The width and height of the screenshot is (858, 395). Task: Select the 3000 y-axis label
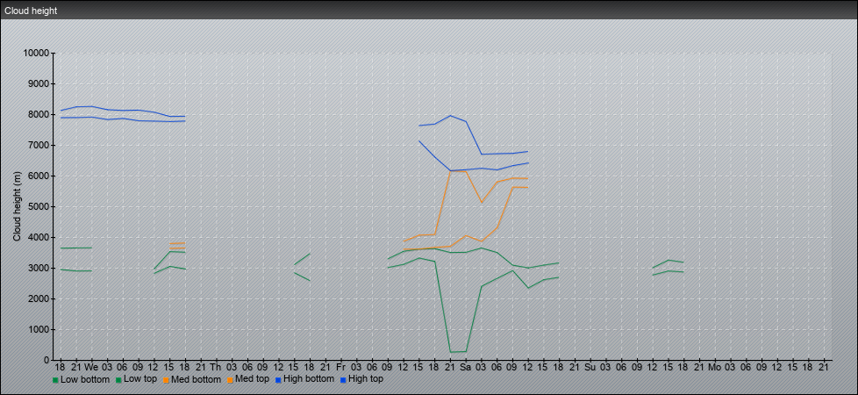coord(39,268)
